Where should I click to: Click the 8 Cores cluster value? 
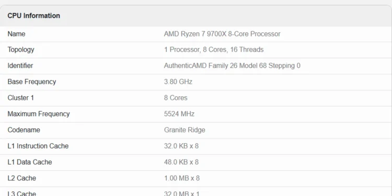point(176,98)
